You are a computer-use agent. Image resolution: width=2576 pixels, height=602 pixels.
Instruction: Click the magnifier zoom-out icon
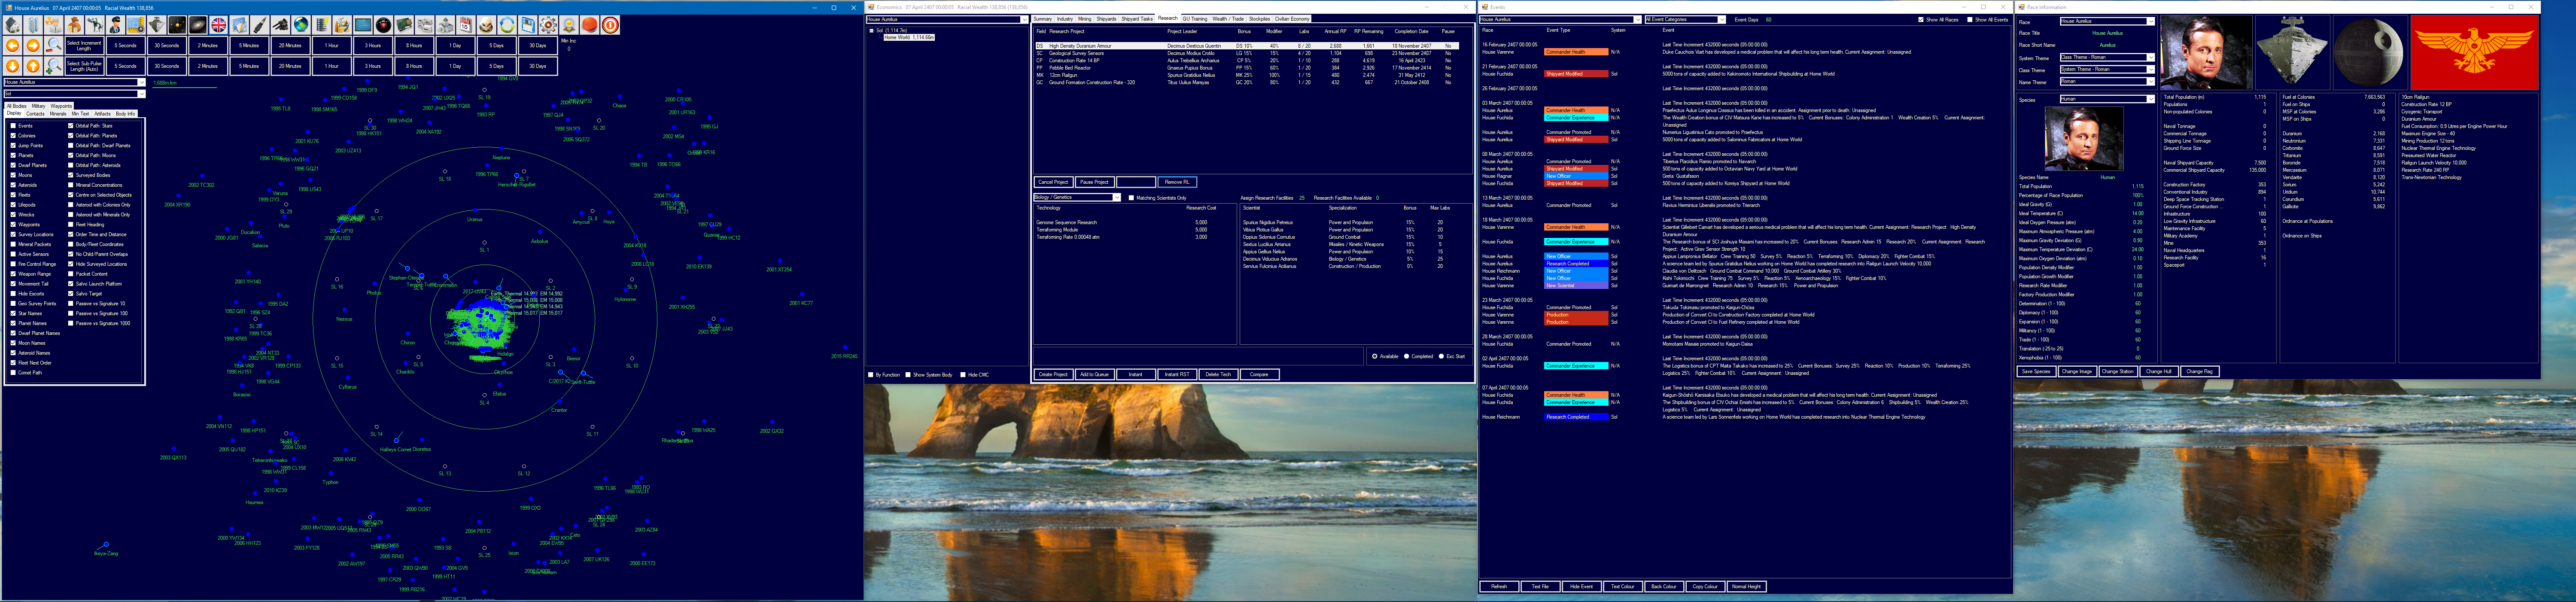click(54, 46)
